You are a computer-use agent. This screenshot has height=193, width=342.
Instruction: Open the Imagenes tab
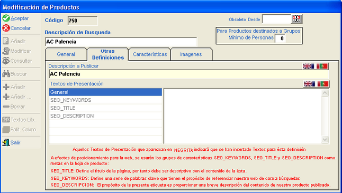click(191, 54)
